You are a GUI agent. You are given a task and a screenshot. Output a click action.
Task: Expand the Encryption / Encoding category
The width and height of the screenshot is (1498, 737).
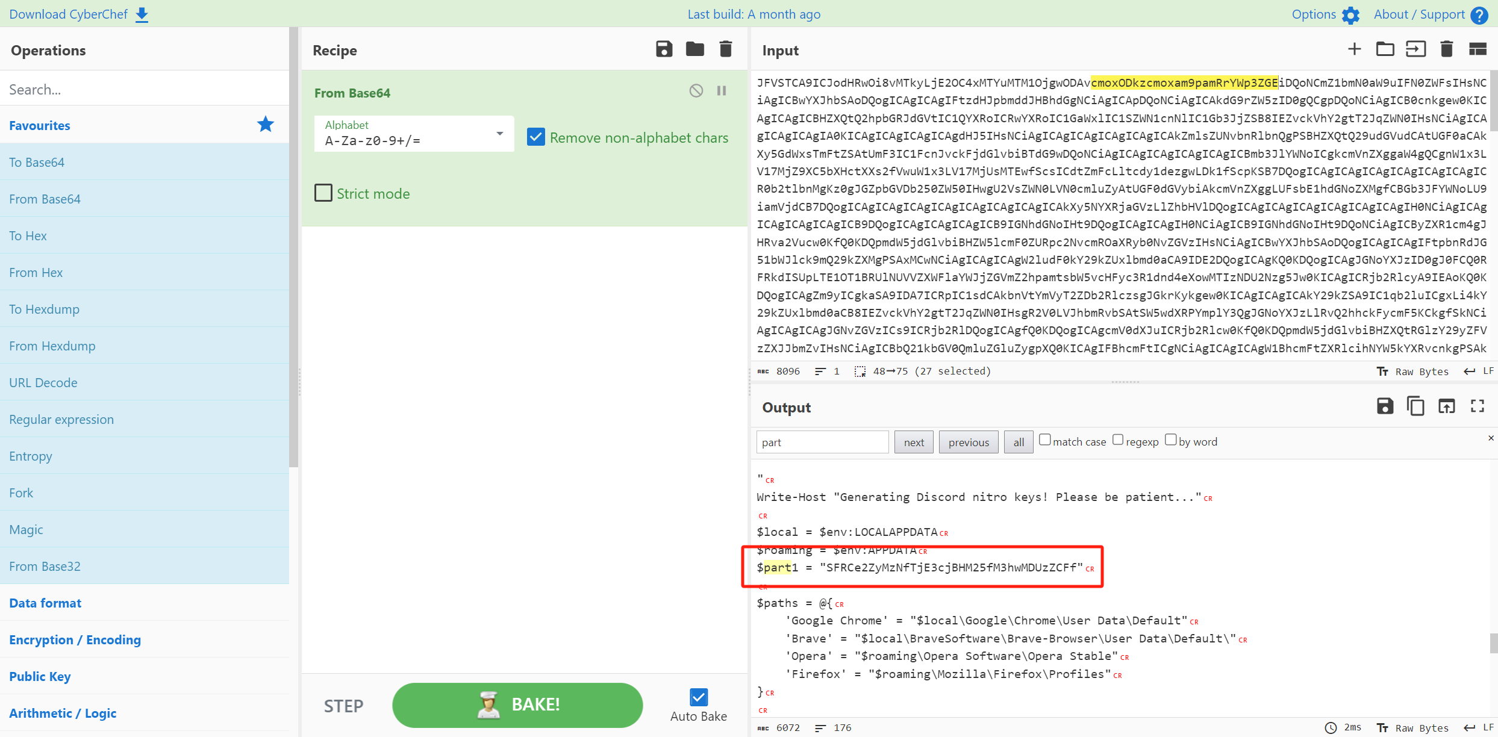75,639
